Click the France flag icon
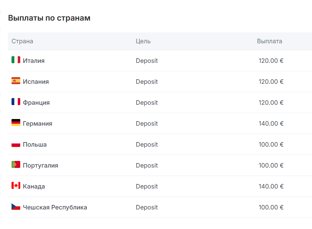Viewport: 312px width, 229px height. [x=16, y=102]
